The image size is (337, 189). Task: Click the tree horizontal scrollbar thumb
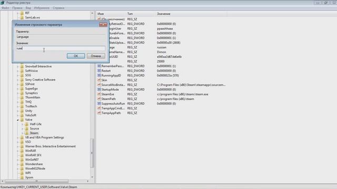[x=36, y=181]
